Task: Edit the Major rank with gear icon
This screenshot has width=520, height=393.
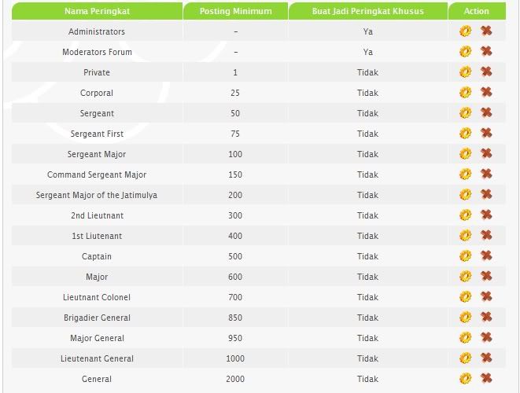Action: pos(465,277)
